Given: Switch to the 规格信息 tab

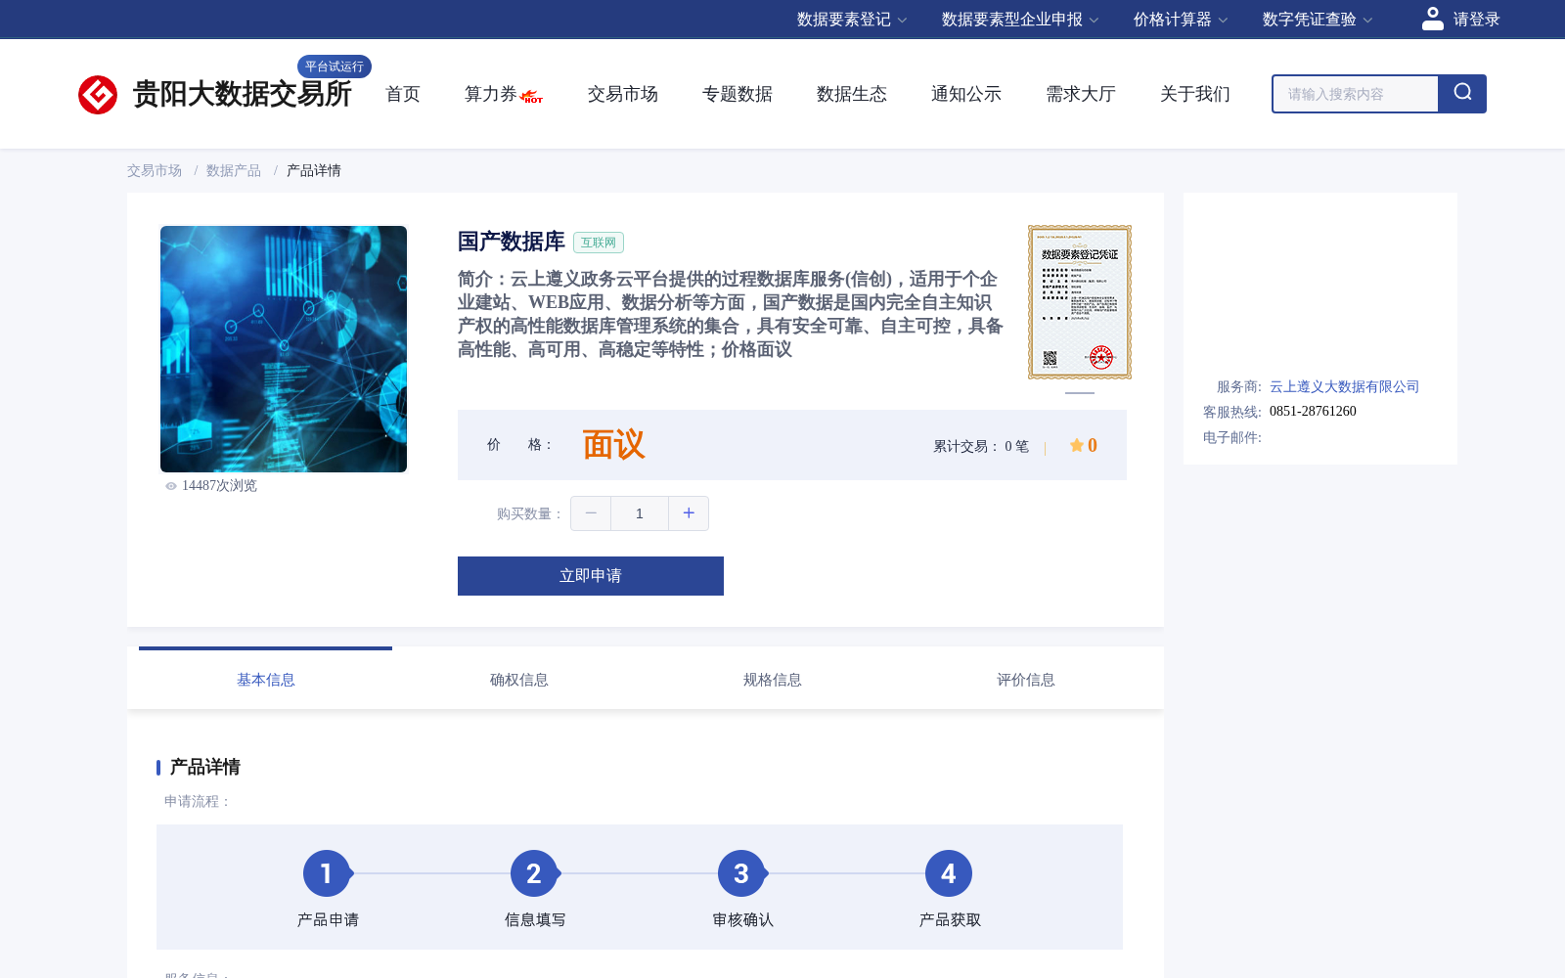Looking at the screenshot, I should pyautogui.click(x=772, y=679).
